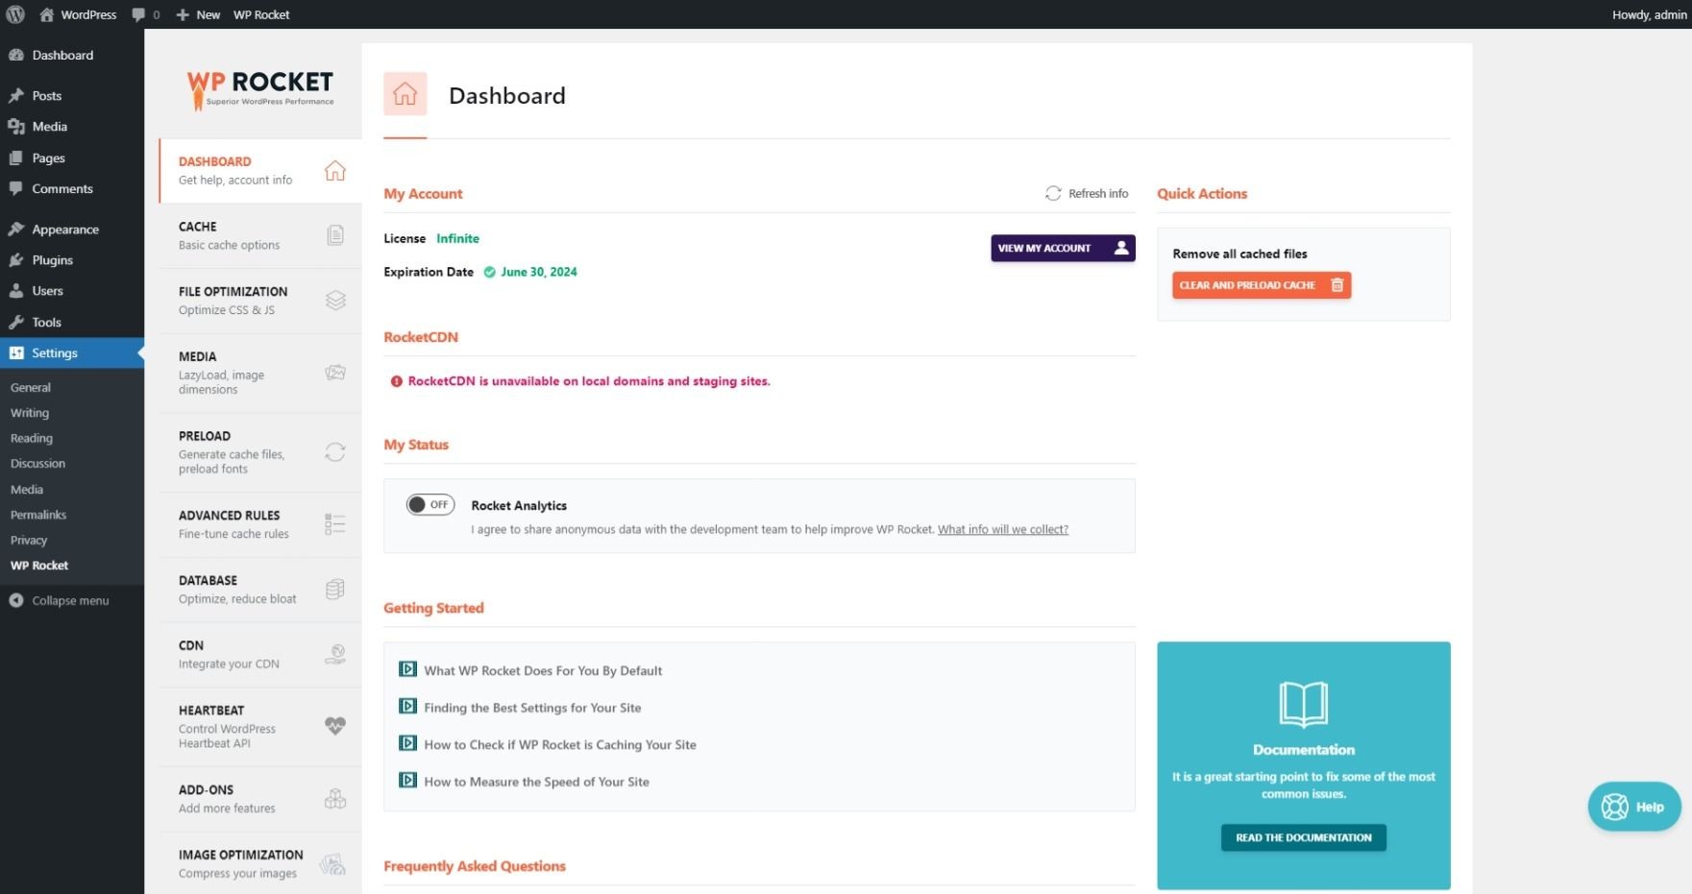Open the New content menu in admin bar

click(x=198, y=14)
